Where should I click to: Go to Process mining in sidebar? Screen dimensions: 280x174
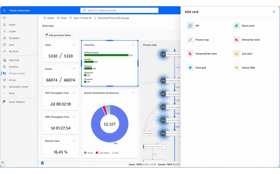(x=16, y=73)
